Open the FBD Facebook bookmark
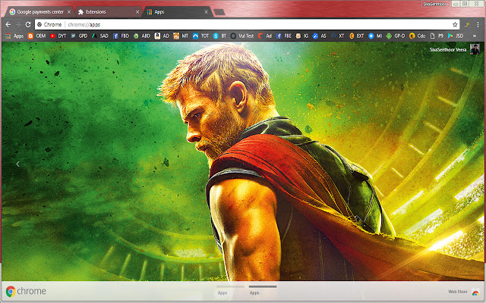Screen dimensions: 486x303 click(x=121, y=36)
